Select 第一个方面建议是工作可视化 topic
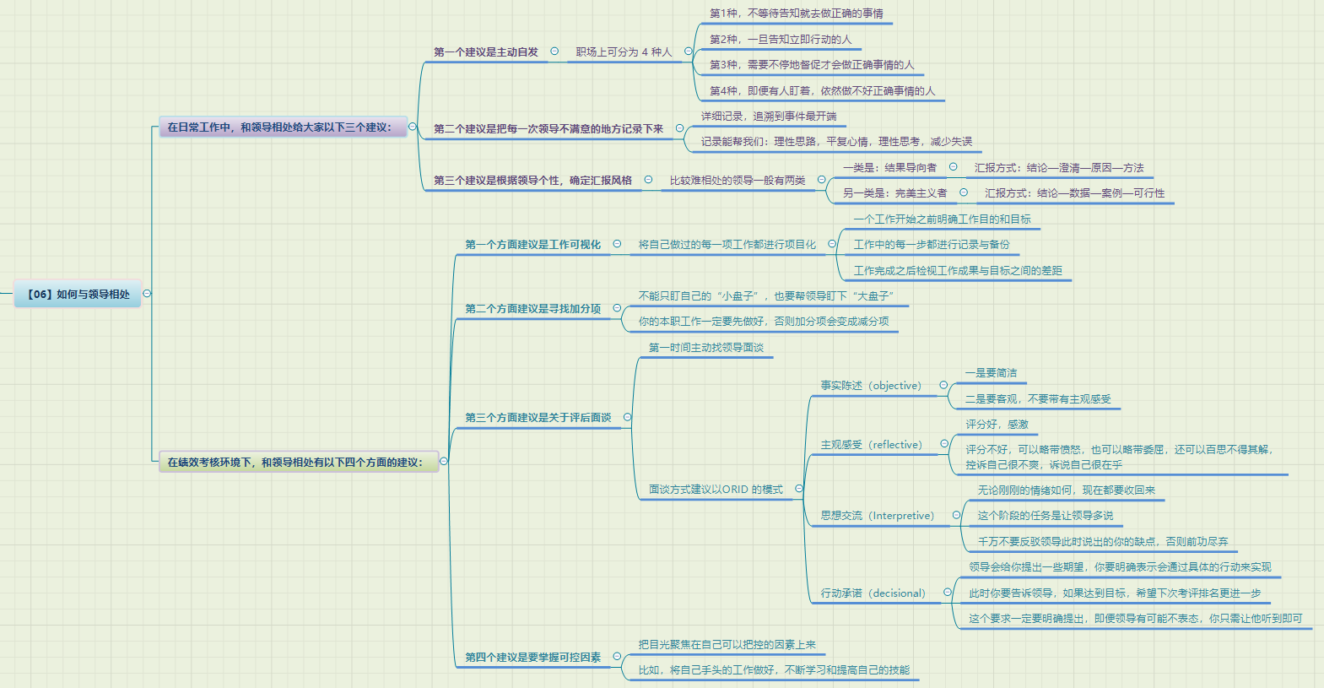The width and height of the screenshot is (1324, 688). click(533, 245)
